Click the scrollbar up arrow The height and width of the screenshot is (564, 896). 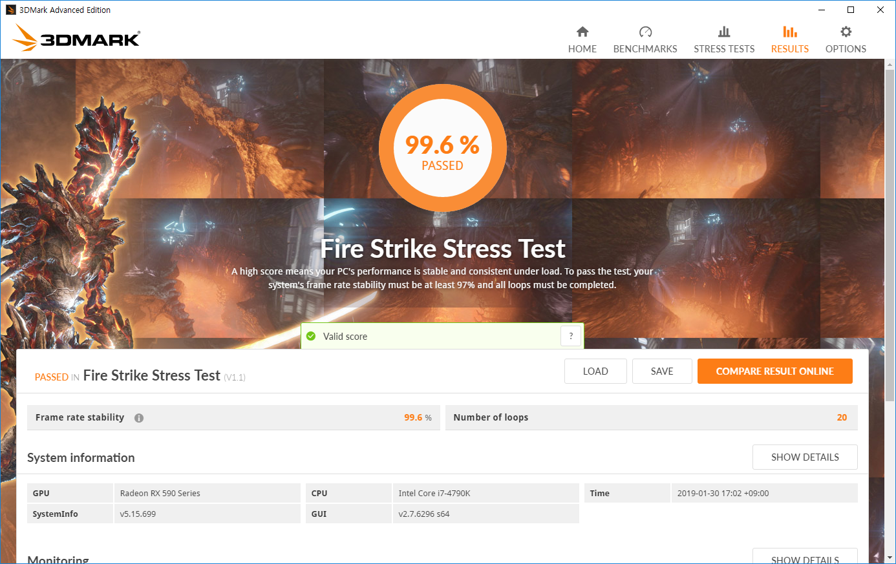pyautogui.click(x=890, y=64)
